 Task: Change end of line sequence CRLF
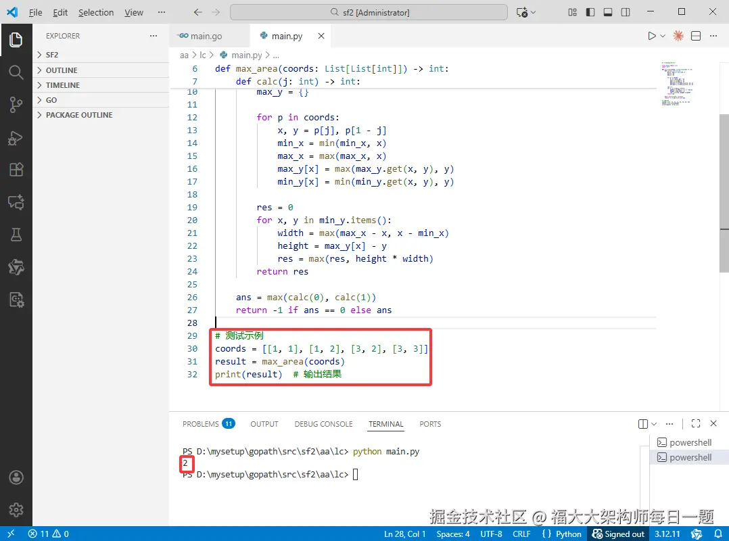point(521,534)
